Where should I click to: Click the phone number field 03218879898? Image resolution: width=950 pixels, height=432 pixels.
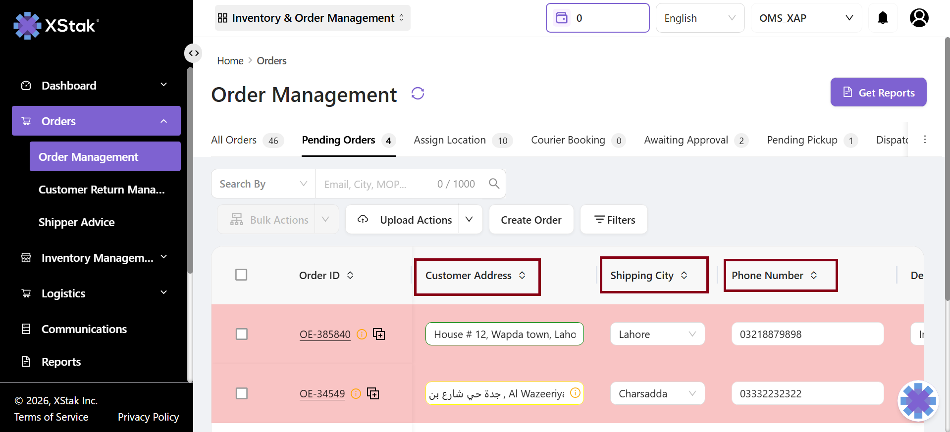point(807,334)
